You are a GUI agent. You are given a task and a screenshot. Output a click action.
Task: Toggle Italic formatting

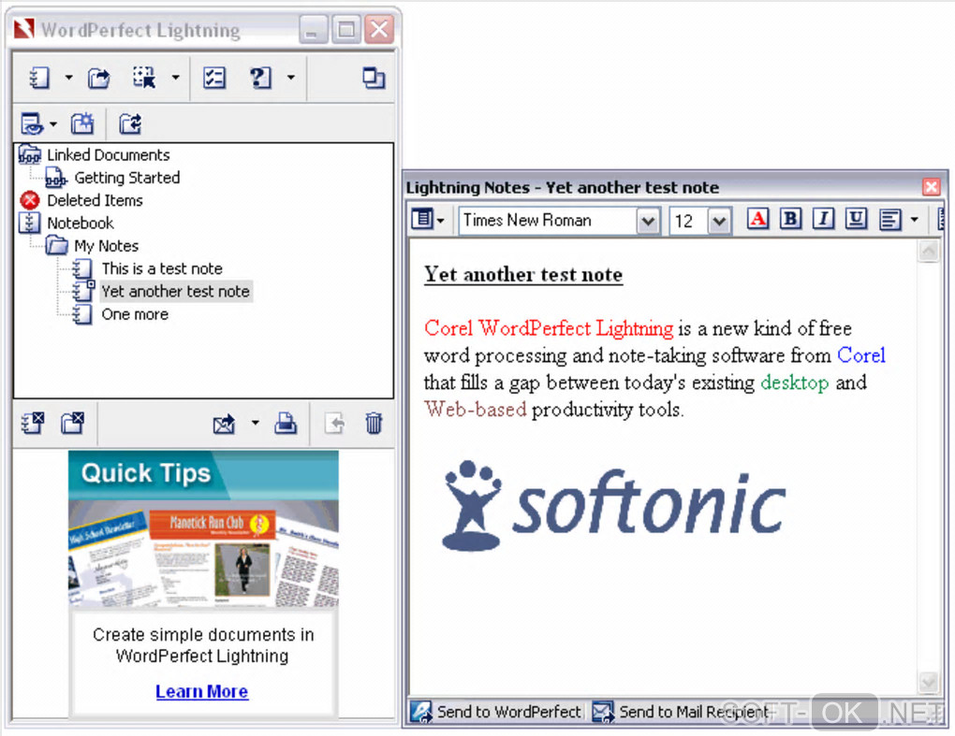click(x=823, y=219)
